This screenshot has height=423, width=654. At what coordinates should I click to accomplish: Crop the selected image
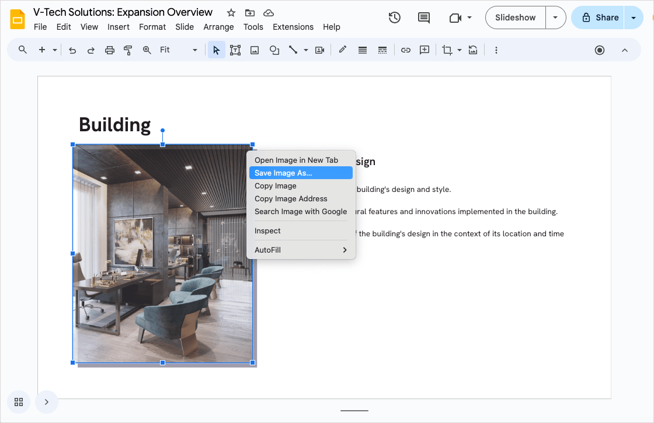tap(447, 50)
